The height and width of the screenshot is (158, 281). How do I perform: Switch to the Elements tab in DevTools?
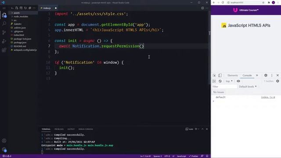(233, 75)
